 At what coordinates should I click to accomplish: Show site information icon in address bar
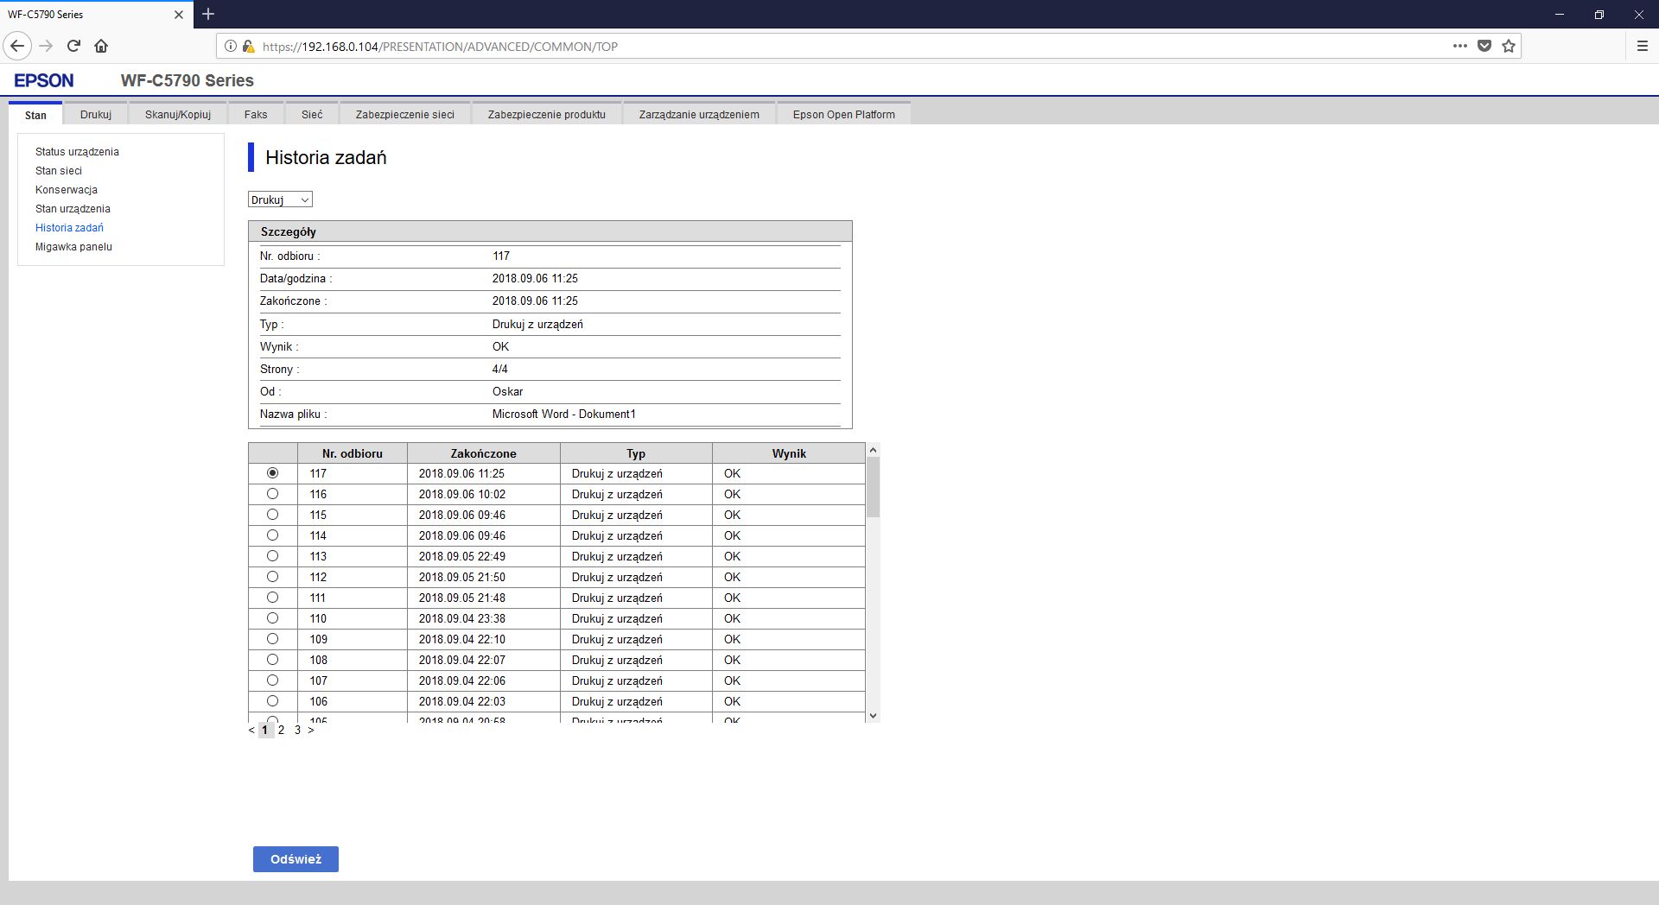[231, 46]
